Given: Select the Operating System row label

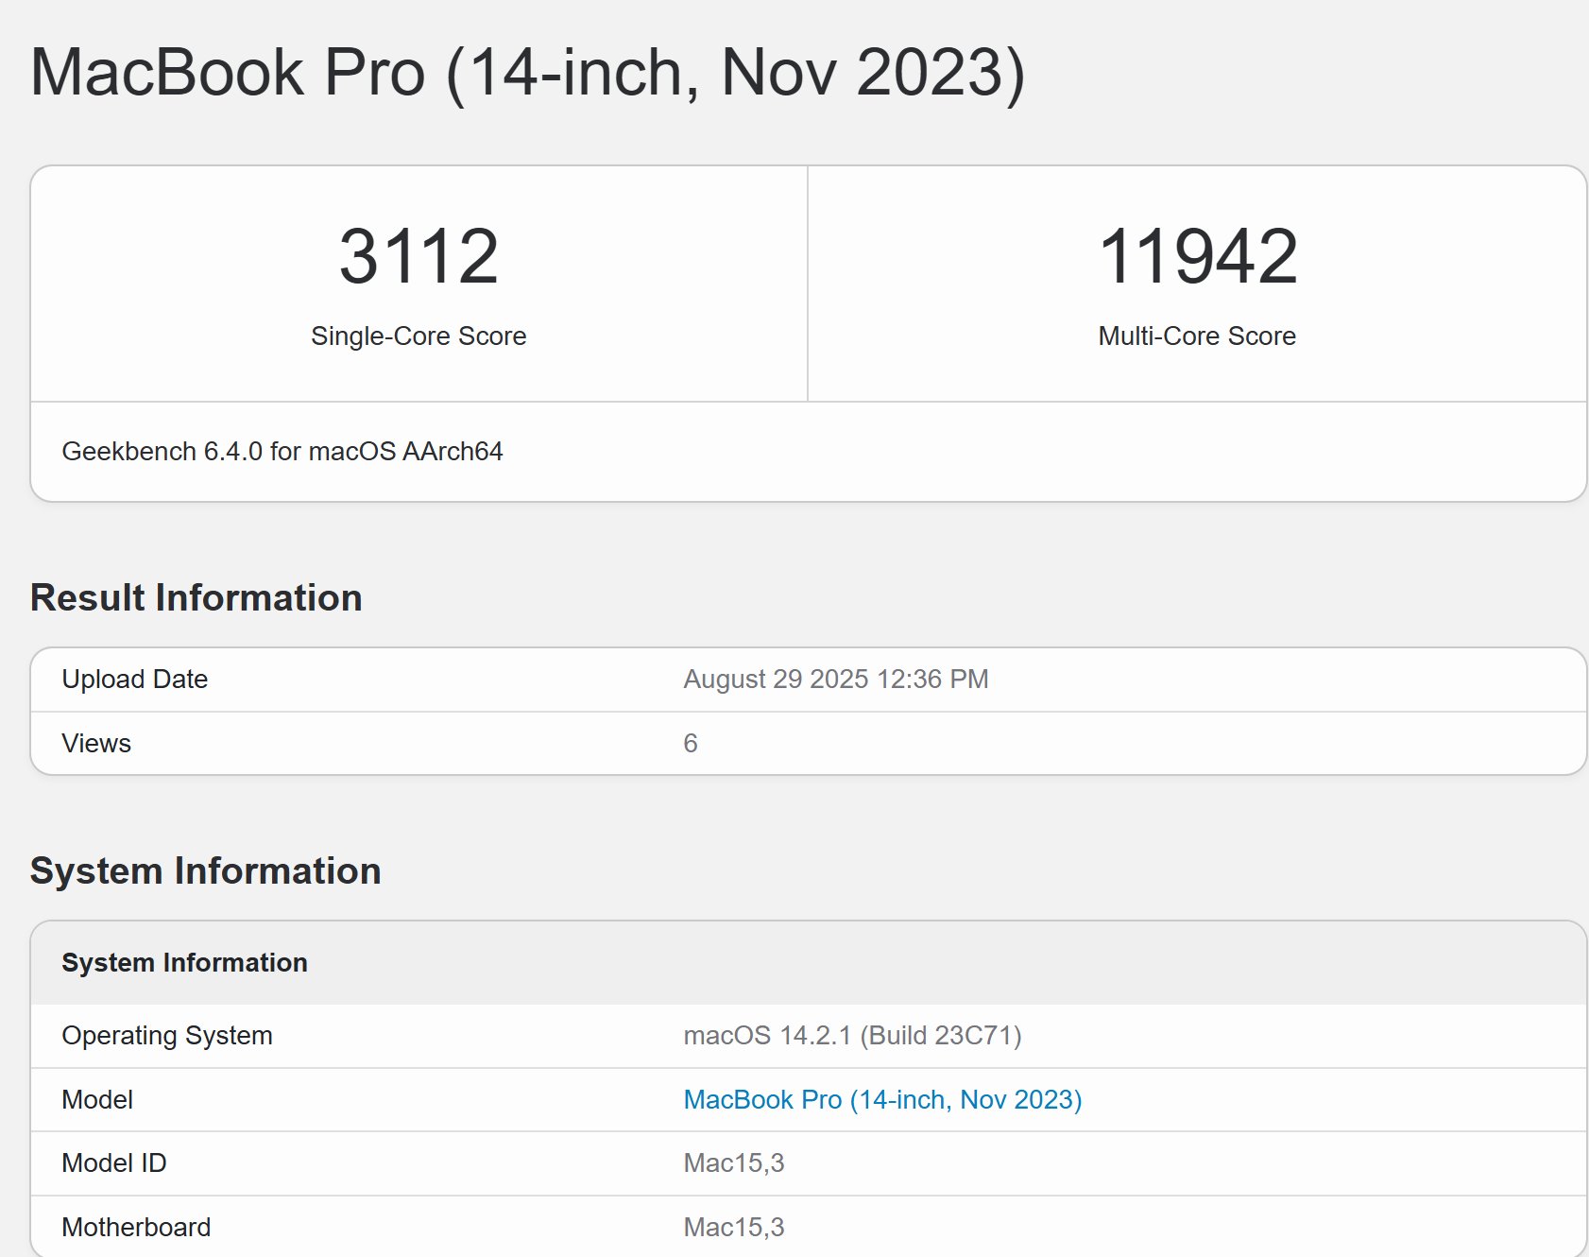Looking at the screenshot, I should tap(167, 1035).
